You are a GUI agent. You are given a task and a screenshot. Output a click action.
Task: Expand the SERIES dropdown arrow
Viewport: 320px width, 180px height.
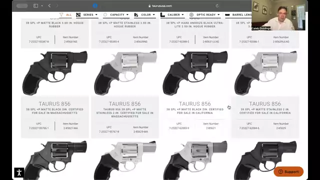tap(96, 14)
